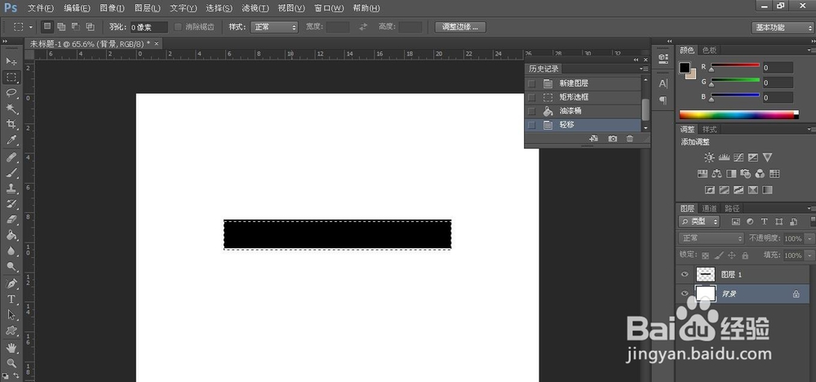Open the 滤镜(T) menu
The image size is (816, 382).
255,8
